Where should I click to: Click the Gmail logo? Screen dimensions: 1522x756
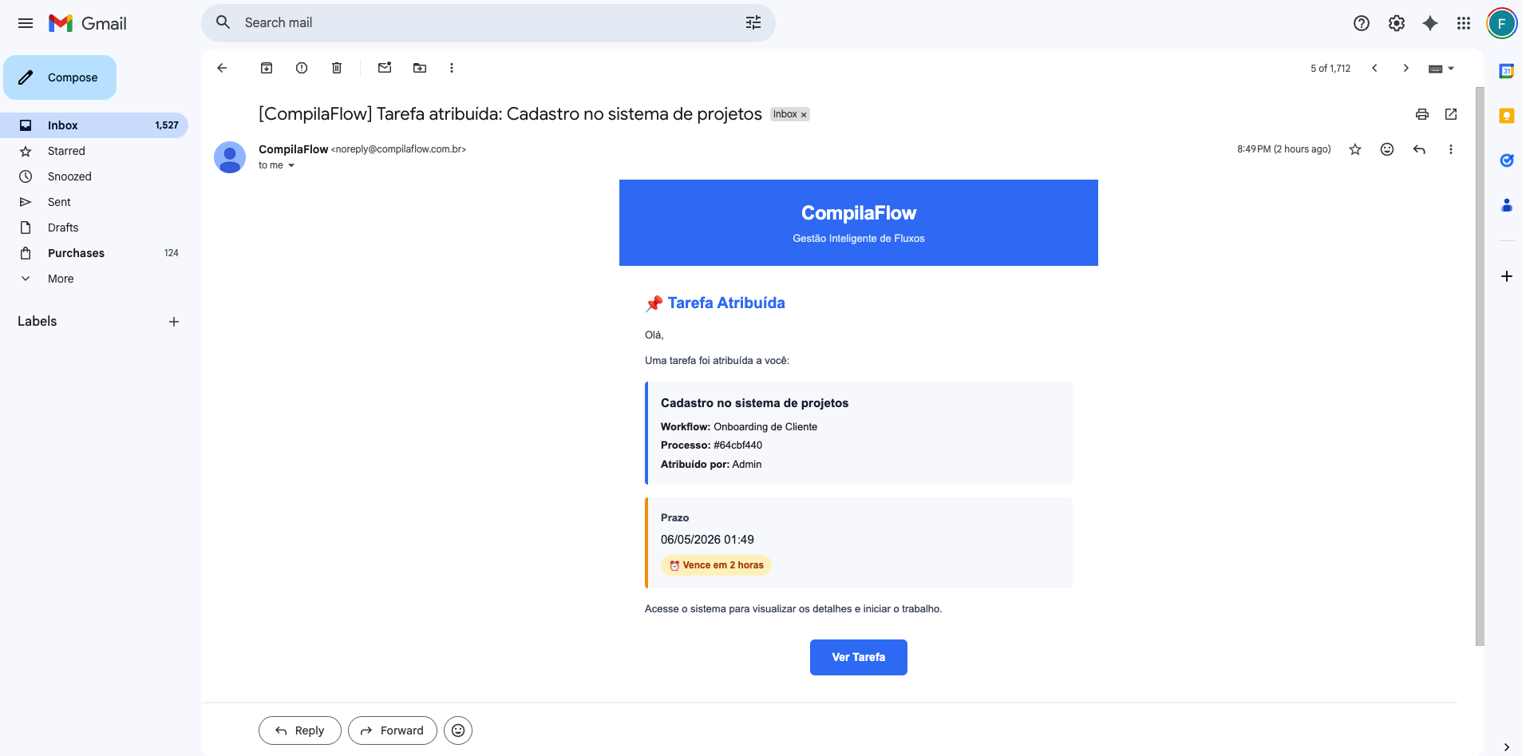point(88,23)
